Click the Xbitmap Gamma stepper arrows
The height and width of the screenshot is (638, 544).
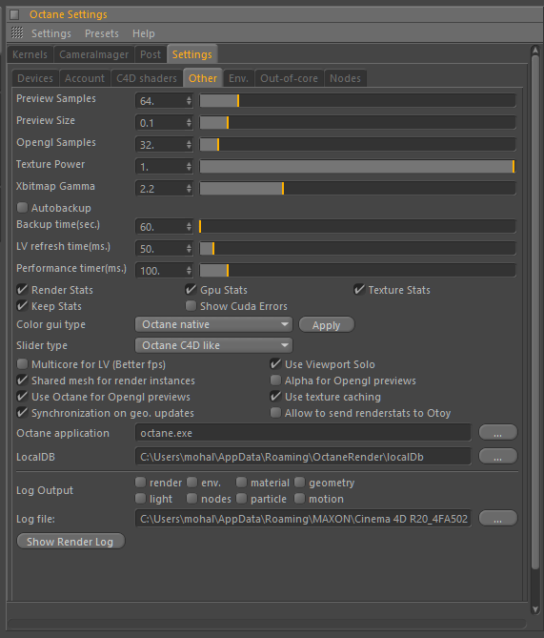[x=189, y=189]
